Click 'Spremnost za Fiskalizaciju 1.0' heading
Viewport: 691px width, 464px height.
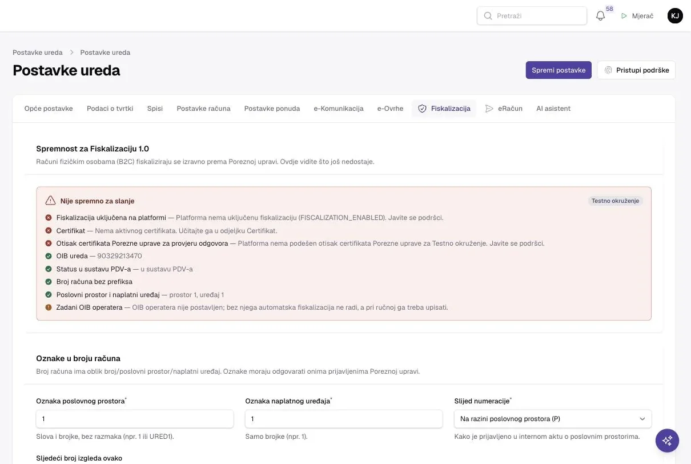pyautogui.click(x=93, y=149)
